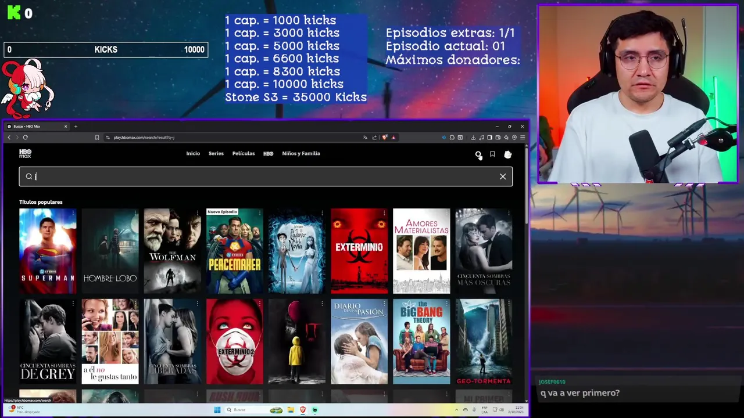Open the profile avatar in HBO Max header
744x418 pixels.
click(x=508, y=154)
